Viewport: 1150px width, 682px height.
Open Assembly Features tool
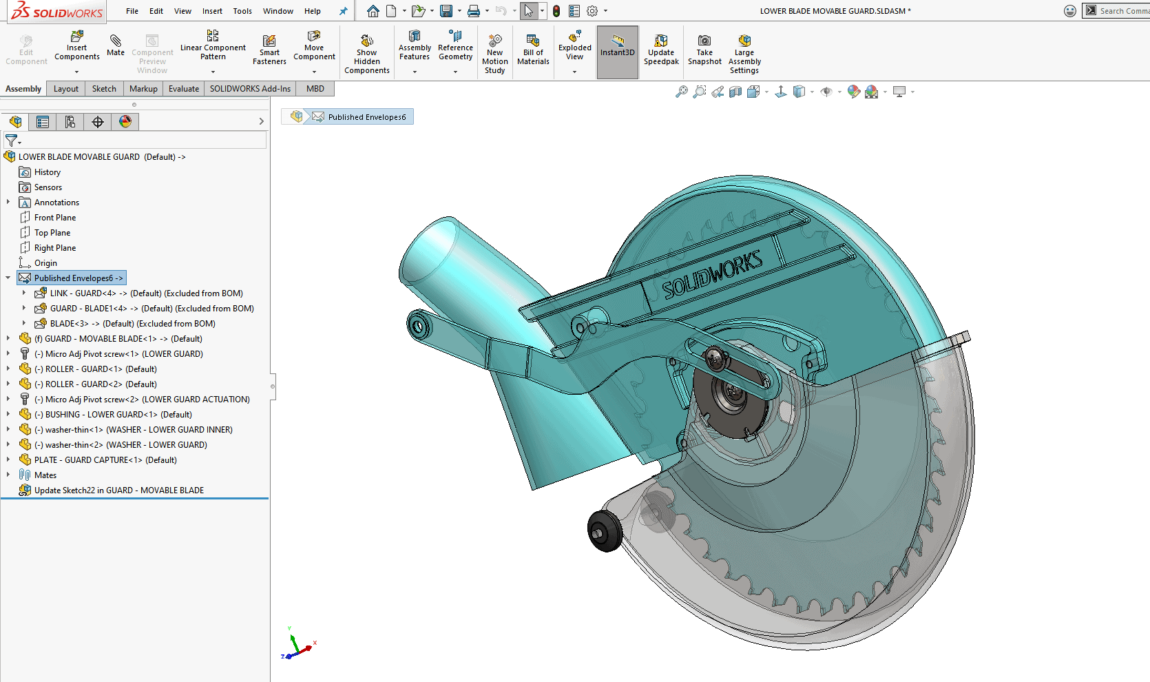click(x=415, y=45)
